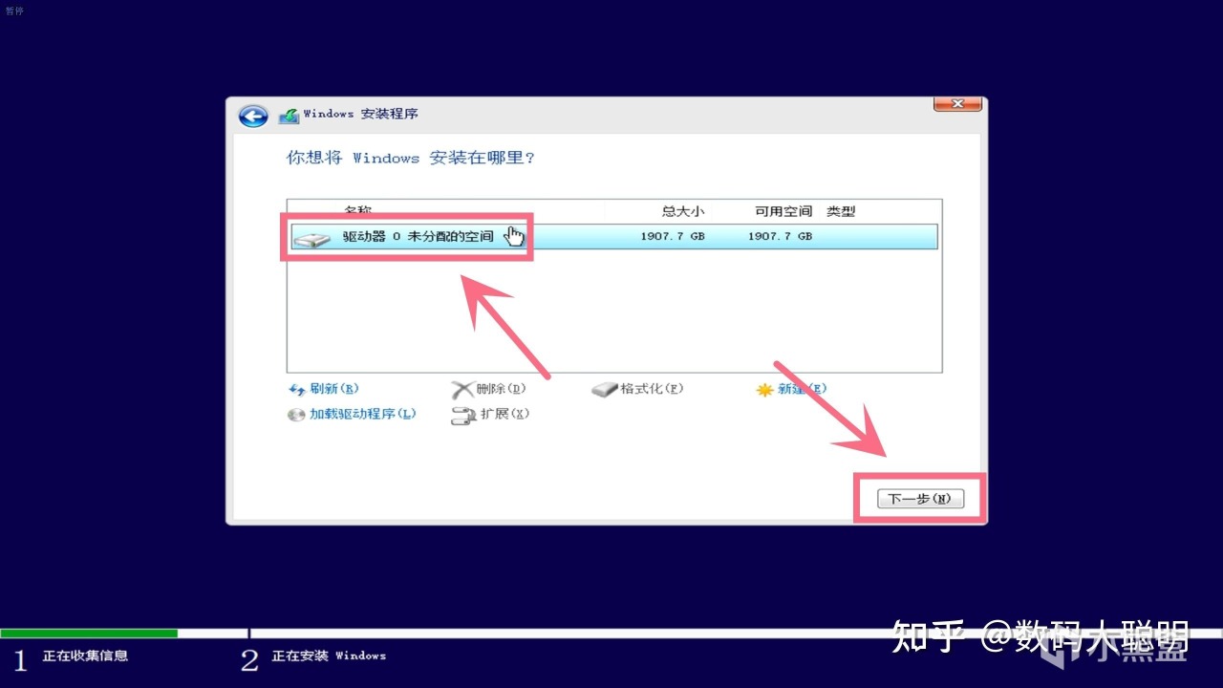Click the 总大小 column header

point(683,211)
